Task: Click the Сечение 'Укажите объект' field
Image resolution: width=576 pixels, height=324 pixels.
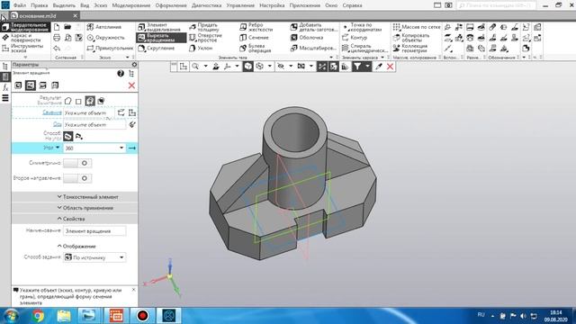Action: [88, 112]
